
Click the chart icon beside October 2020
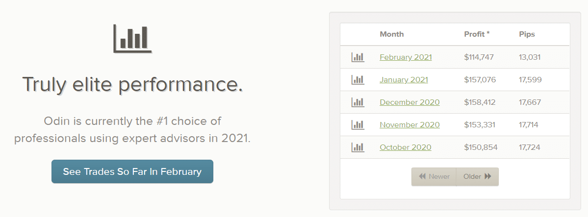[358, 147]
